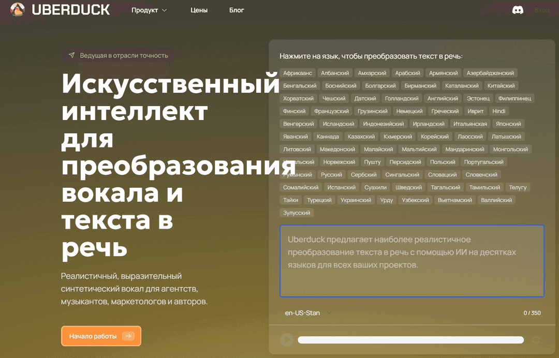This screenshot has width=559, height=358.
Task: Click the Ведущая в отрасли точность badge
Action: 119,55
